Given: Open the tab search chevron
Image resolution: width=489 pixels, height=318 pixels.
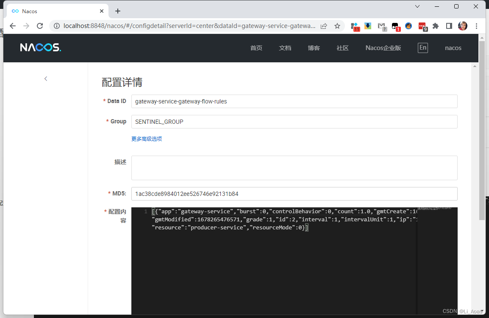Looking at the screenshot, I should click(417, 6).
